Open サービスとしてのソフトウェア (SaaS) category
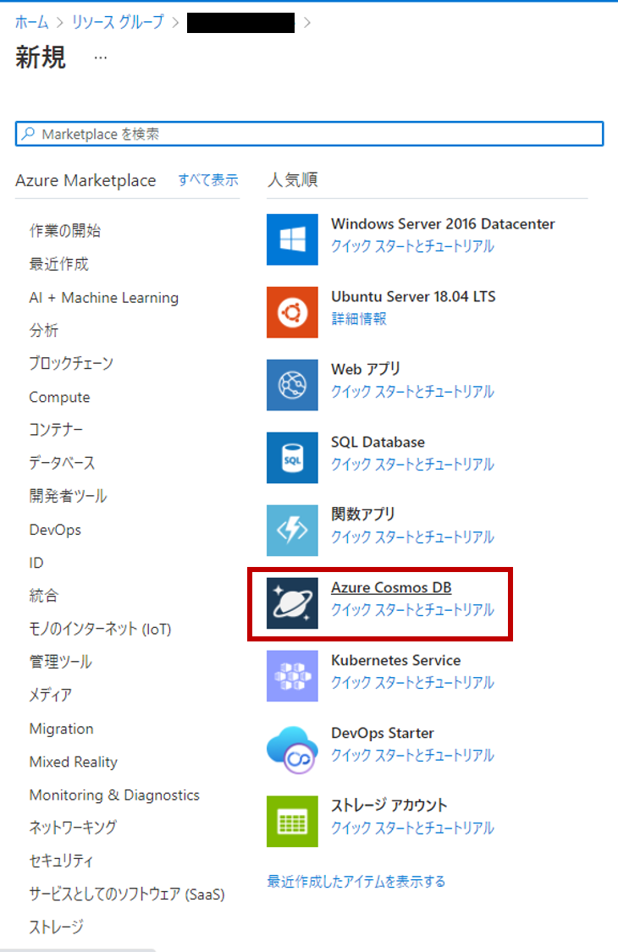The height and width of the screenshot is (952, 618). [127, 894]
